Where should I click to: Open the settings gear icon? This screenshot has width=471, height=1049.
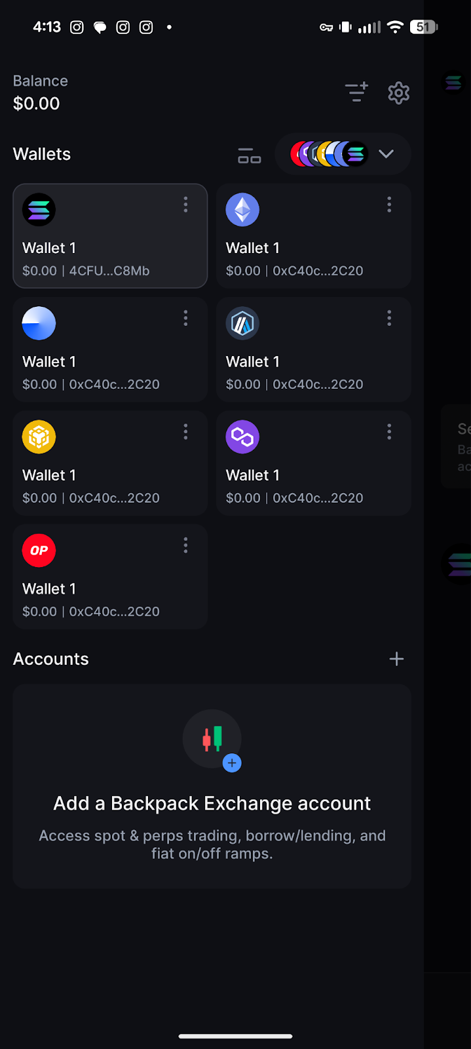[x=398, y=93]
